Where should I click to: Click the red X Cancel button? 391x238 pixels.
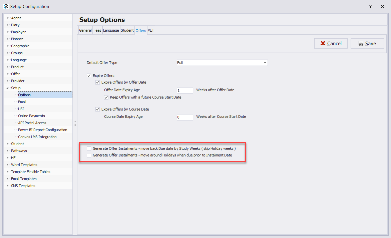pos(331,44)
